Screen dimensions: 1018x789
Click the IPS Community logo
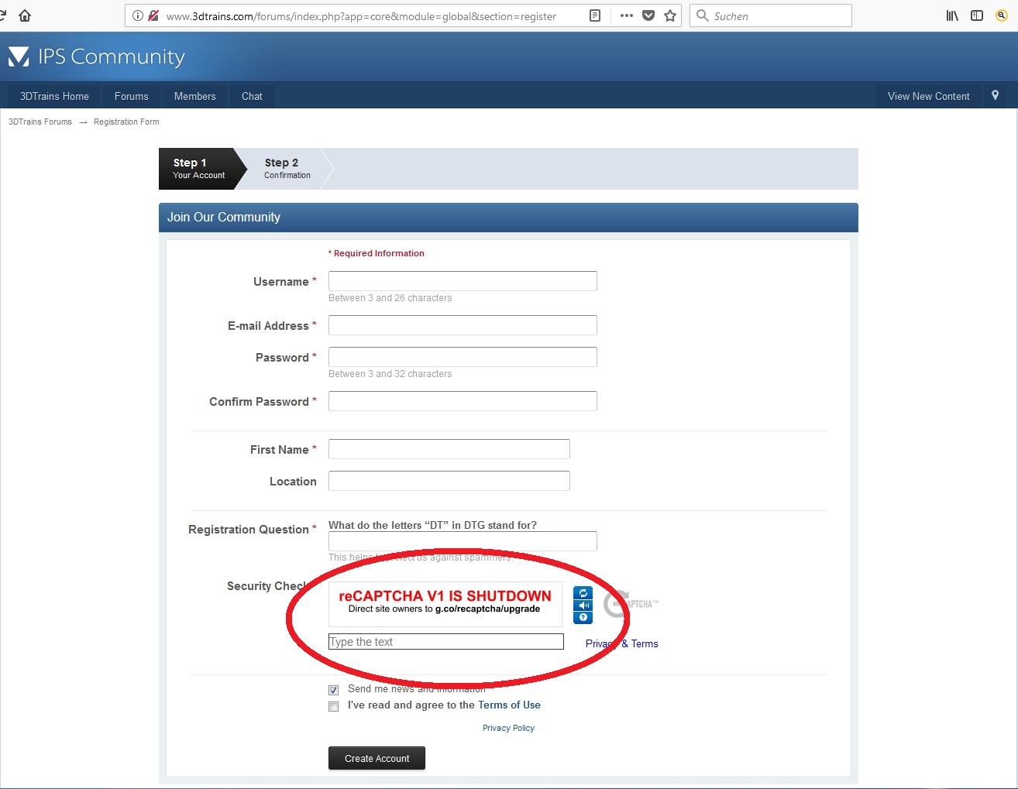(x=97, y=57)
